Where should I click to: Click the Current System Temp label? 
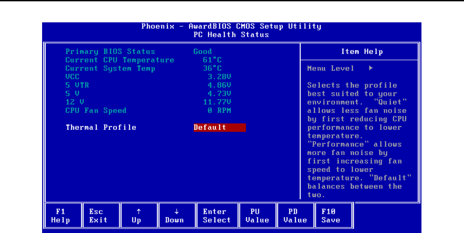click(111, 69)
